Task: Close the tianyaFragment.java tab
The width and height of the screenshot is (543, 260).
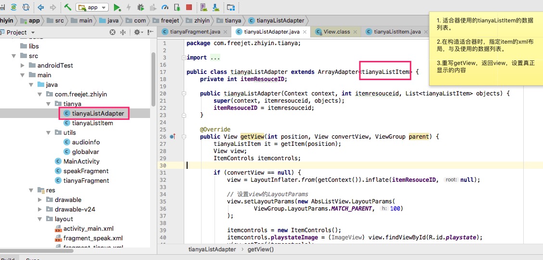Action: click(x=226, y=32)
